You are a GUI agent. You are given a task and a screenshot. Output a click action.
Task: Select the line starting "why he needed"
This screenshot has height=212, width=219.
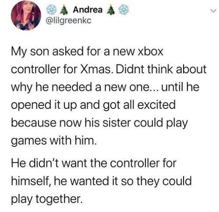(x=105, y=88)
